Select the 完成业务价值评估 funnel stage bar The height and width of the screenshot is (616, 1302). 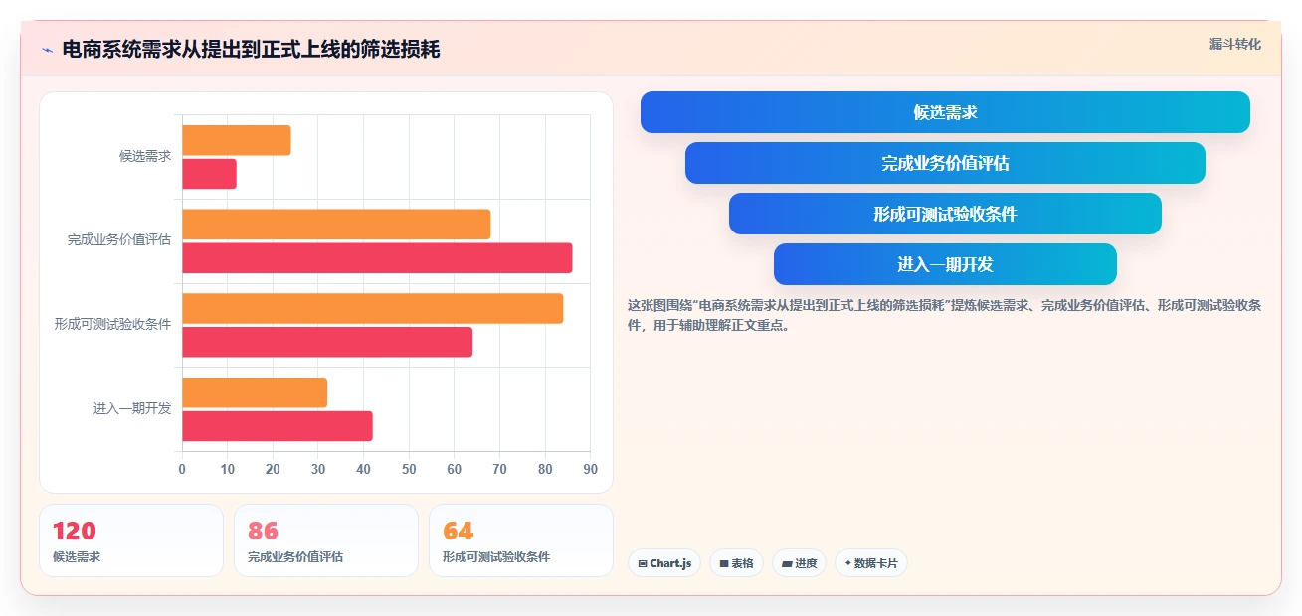click(945, 163)
